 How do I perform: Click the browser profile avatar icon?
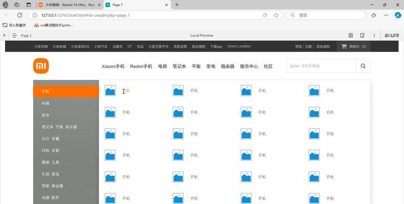pos(5,5)
